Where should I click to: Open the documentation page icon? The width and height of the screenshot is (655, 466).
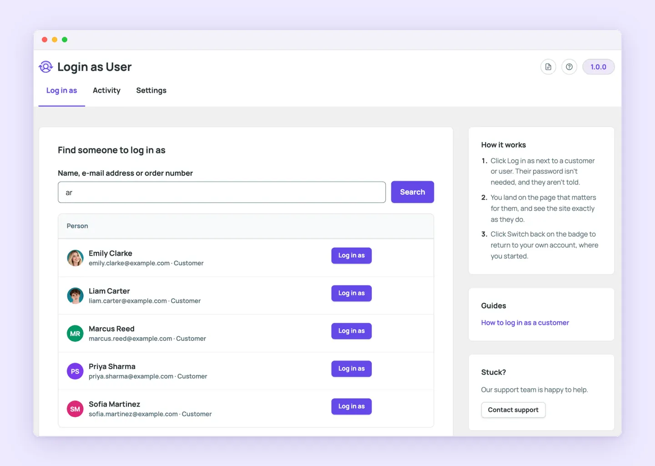coord(548,67)
